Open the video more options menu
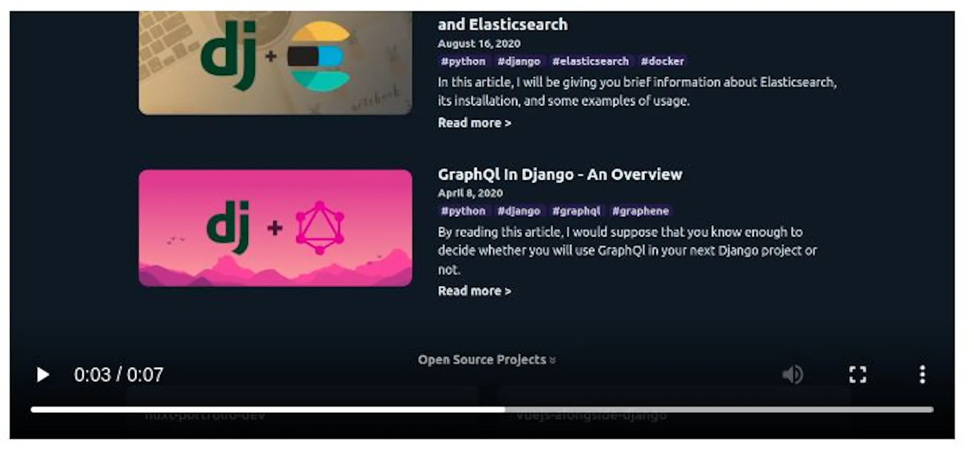 pyautogui.click(x=922, y=375)
